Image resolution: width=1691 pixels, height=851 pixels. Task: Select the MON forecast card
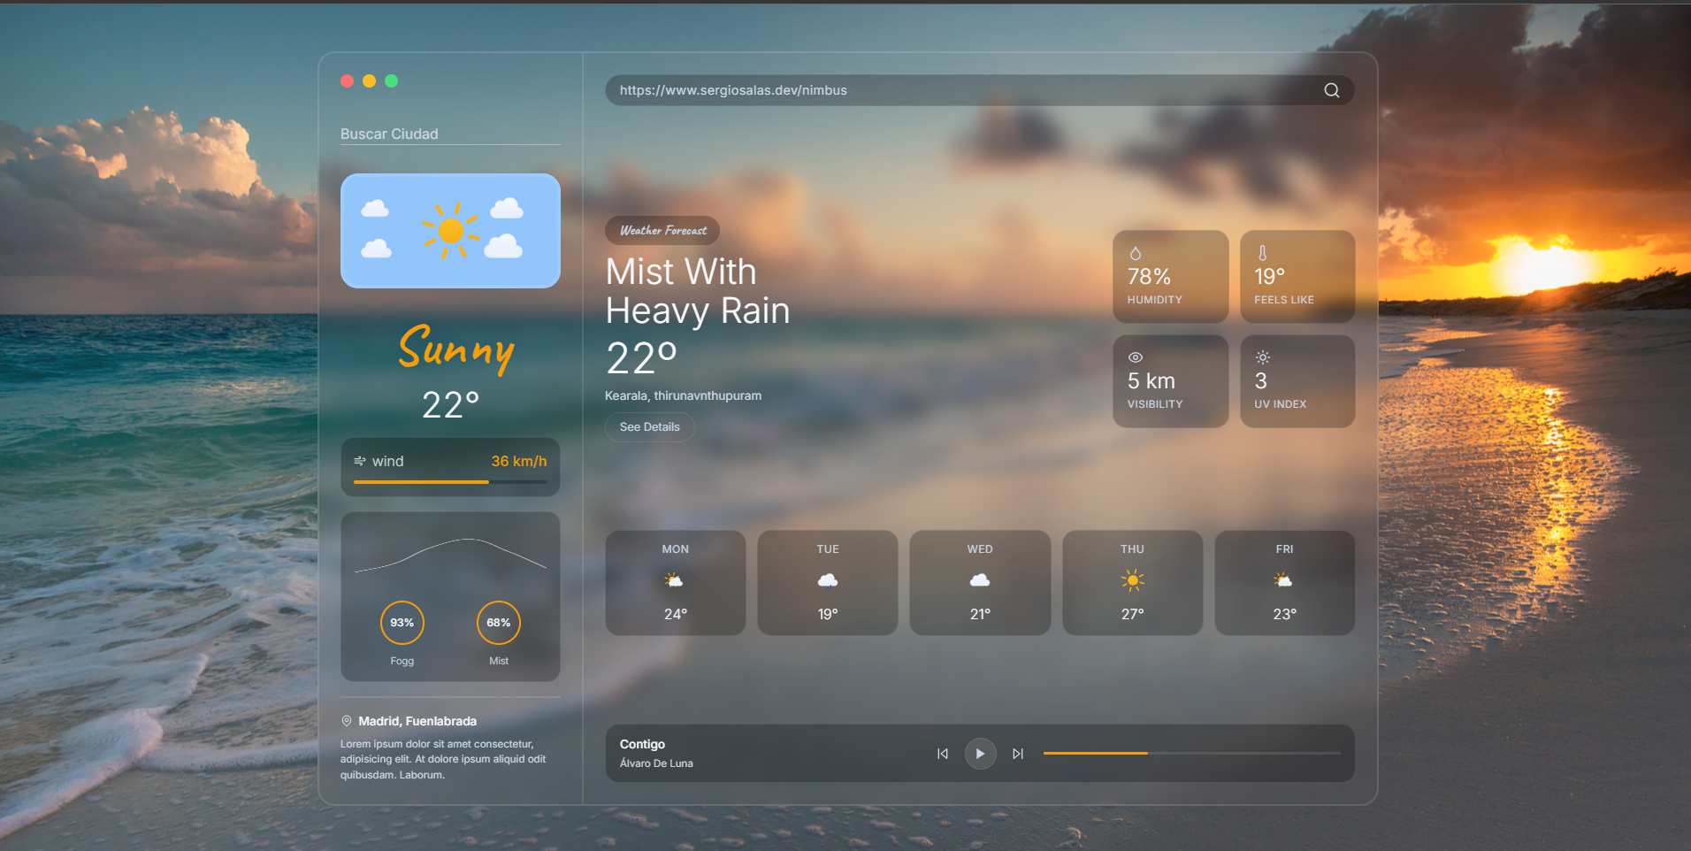(x=676, y=583)
